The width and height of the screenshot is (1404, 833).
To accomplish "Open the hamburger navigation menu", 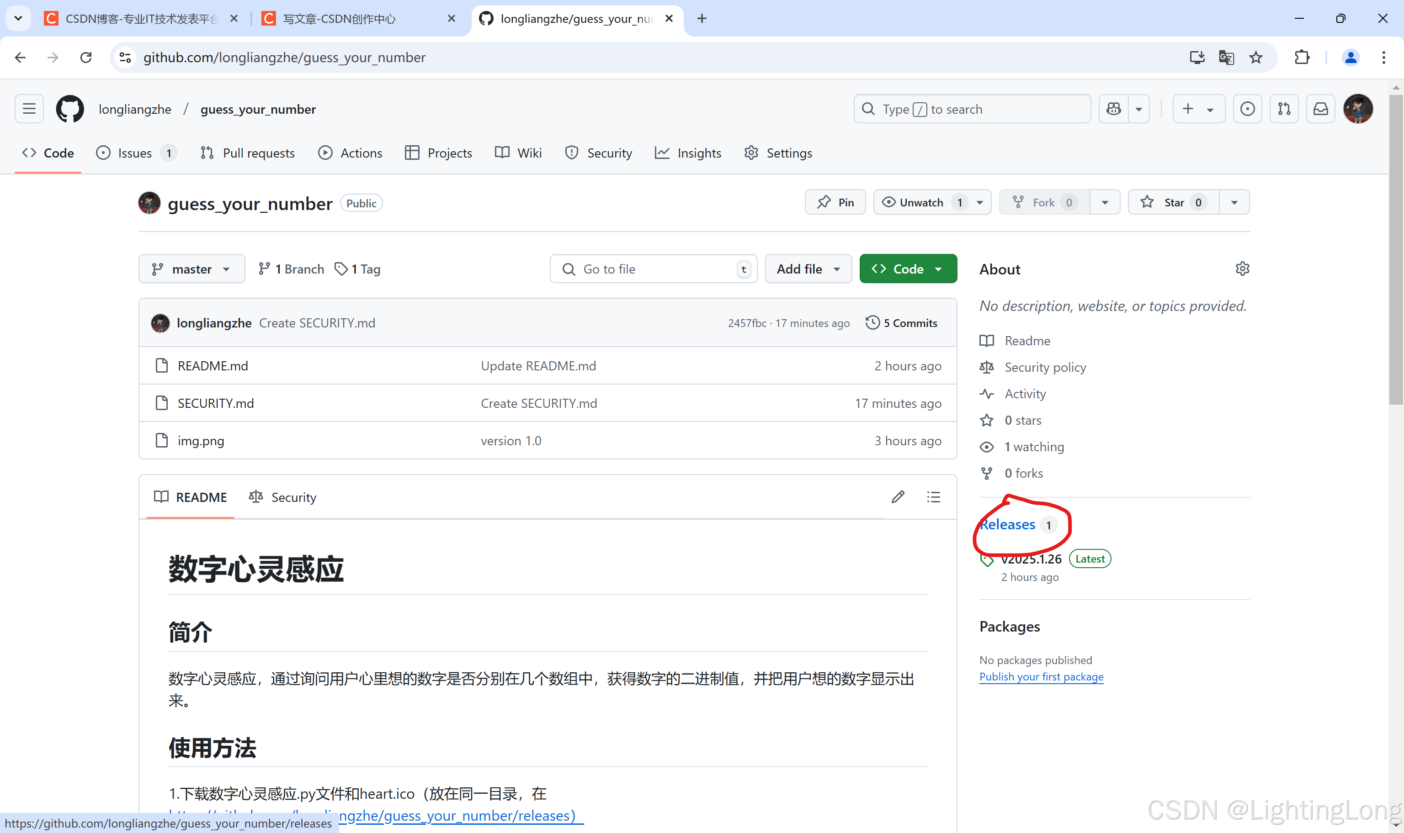I will (x=29, y=109).
